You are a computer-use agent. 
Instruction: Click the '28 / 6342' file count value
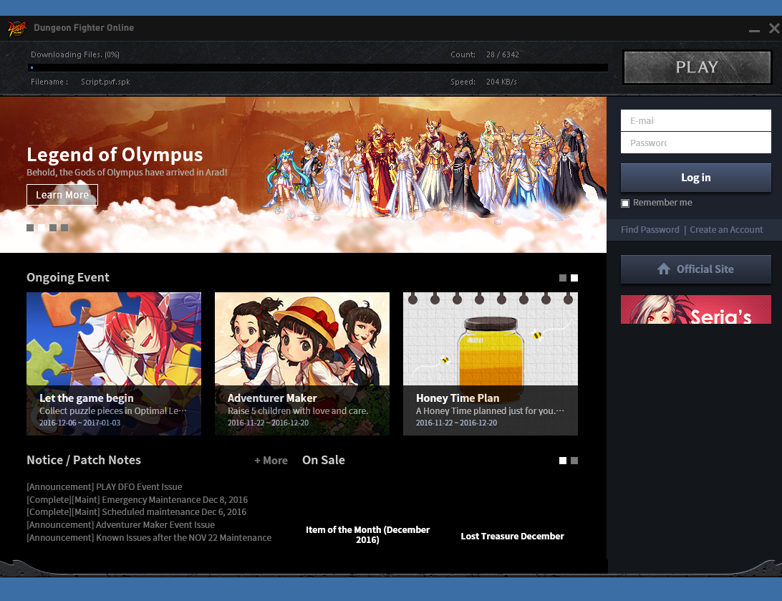pyautogui.click(x=503, y=55)
